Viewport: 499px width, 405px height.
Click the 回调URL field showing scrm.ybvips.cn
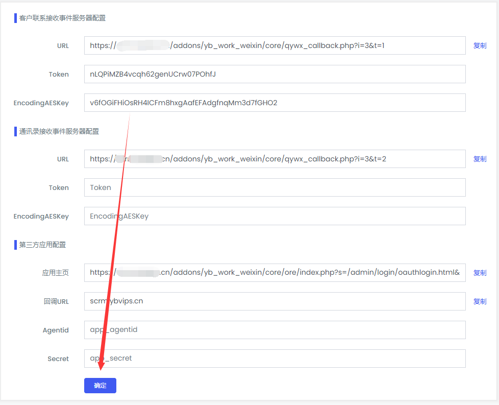tap(275, 301)
